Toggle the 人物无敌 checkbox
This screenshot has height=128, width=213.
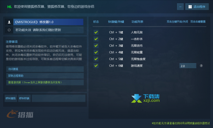(x=96, y=32)
